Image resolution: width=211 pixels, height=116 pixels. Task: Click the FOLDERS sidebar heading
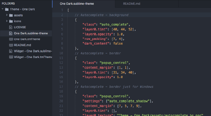tap(8, 3)
